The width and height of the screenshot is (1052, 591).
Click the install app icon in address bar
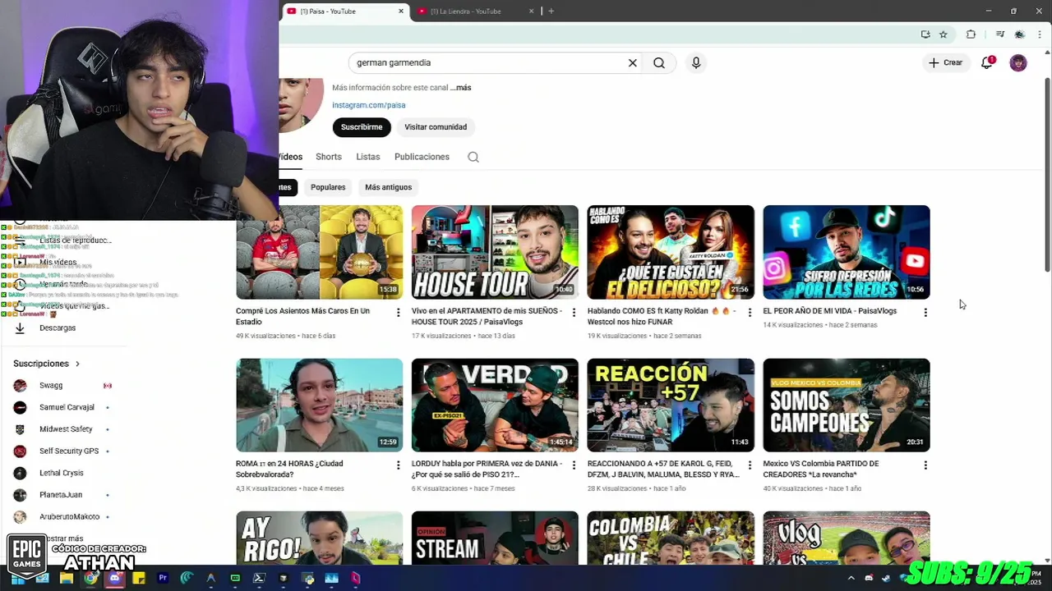pos(925,34)
